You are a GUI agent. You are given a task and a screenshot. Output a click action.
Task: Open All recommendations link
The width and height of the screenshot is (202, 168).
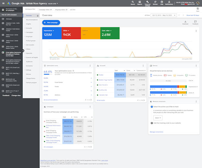pyautogui.click(x=50, y=100)
